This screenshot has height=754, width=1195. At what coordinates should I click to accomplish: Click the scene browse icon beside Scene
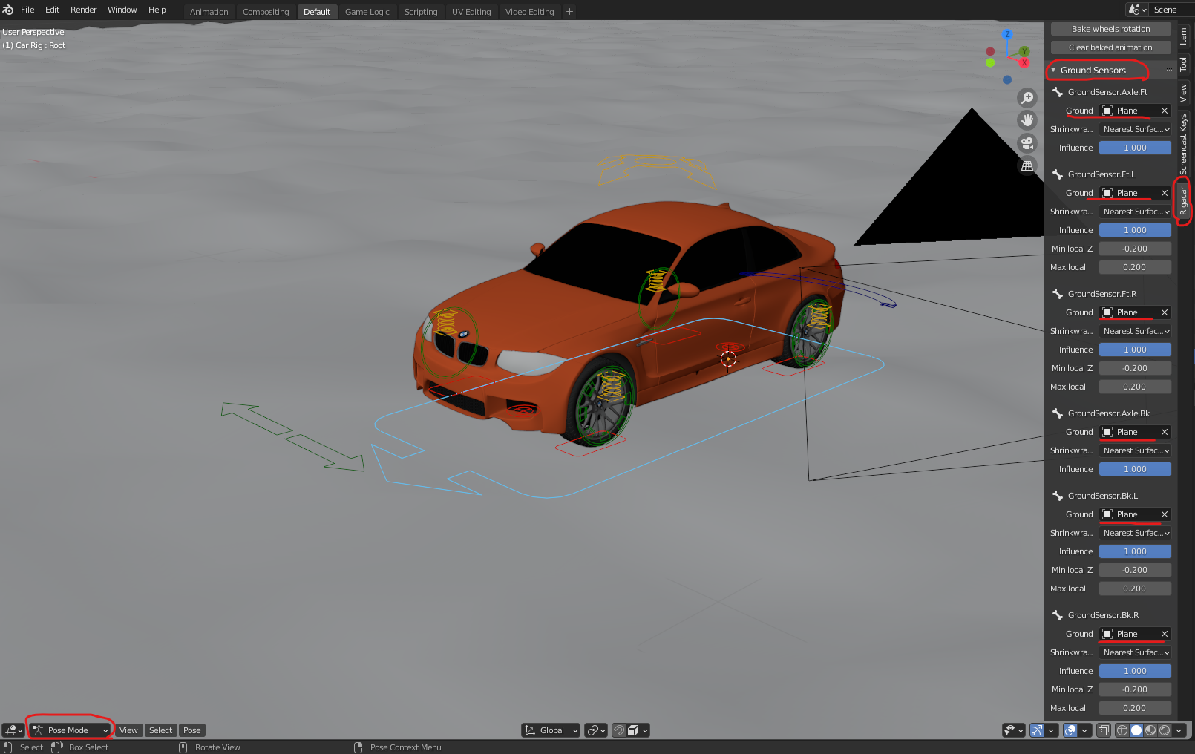click(x=1137, y=10)
